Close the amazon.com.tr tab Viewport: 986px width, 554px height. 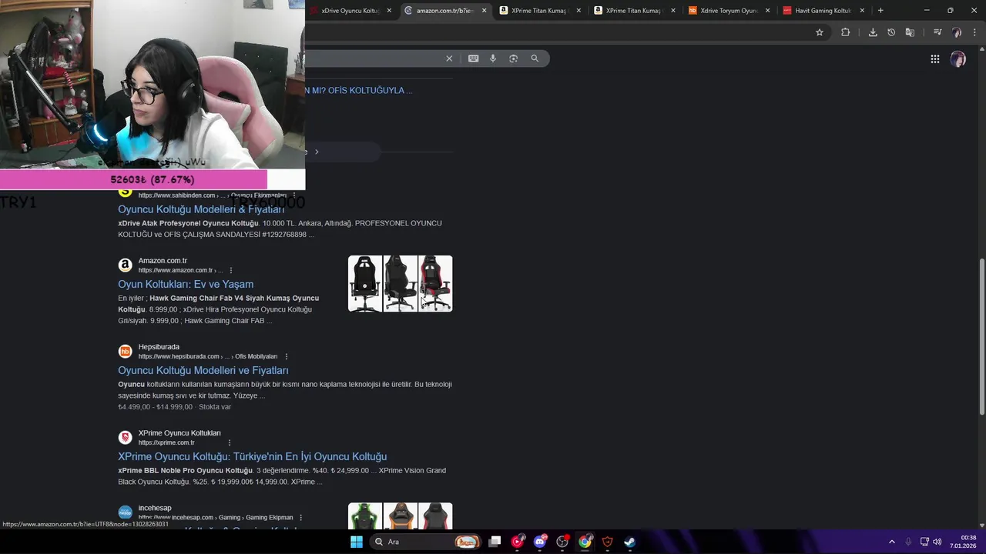pyautogui.click(x=485, y=11)
